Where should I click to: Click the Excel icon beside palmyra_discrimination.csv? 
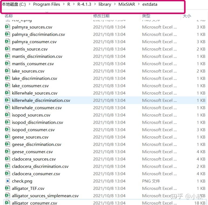click(8, 34)
